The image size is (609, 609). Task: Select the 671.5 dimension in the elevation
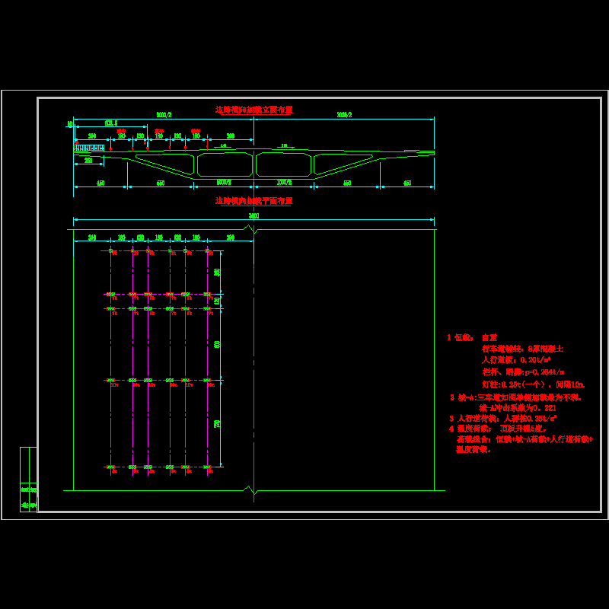click(x=111, y=123)
